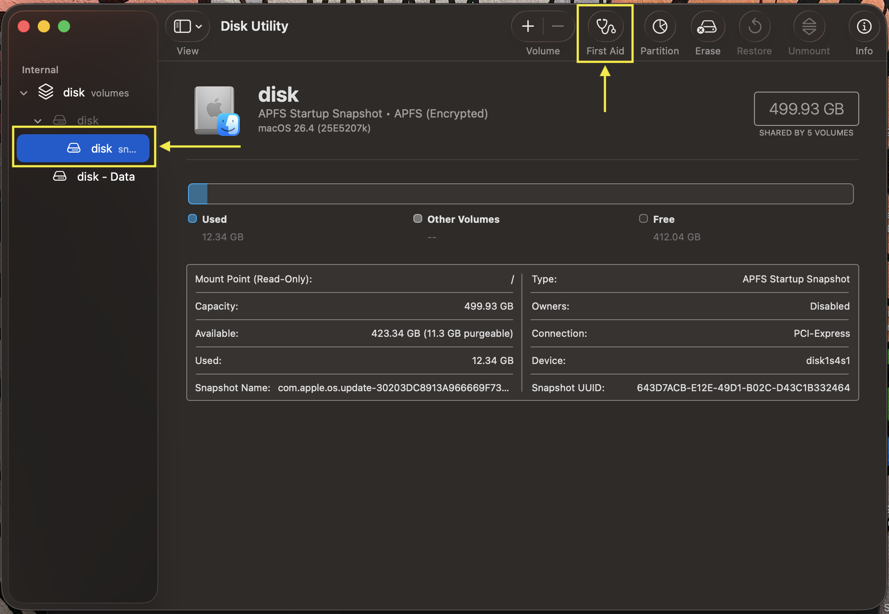Click the Unmount eject icon

click(809, 27)
